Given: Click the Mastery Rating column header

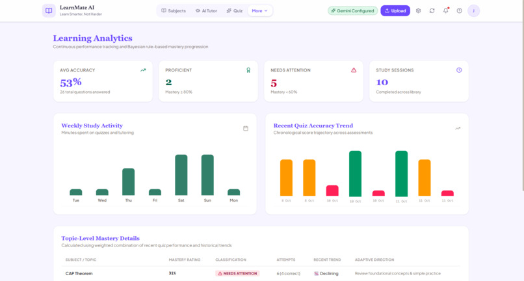Looking at the screenshot, I should pos(185,260).
